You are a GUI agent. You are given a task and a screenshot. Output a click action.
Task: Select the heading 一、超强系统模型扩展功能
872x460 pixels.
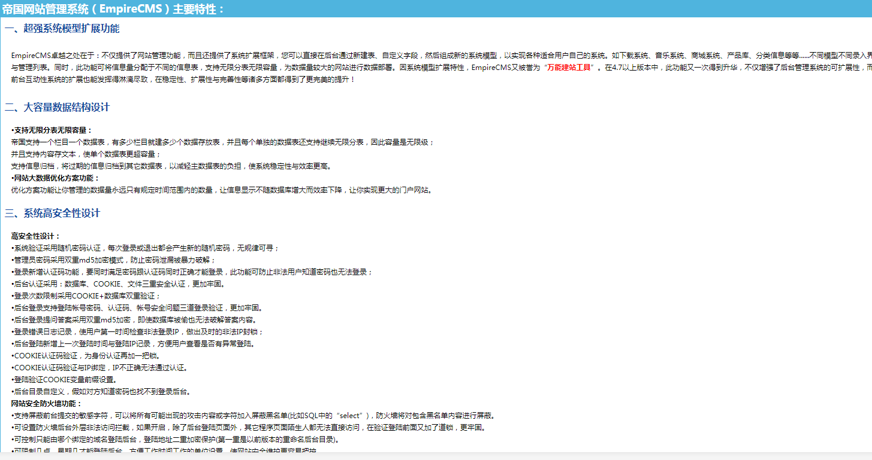[x=63, y=28]
